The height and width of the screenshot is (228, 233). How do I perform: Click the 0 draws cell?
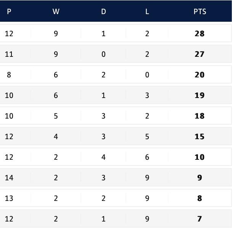tap(103, 54)
